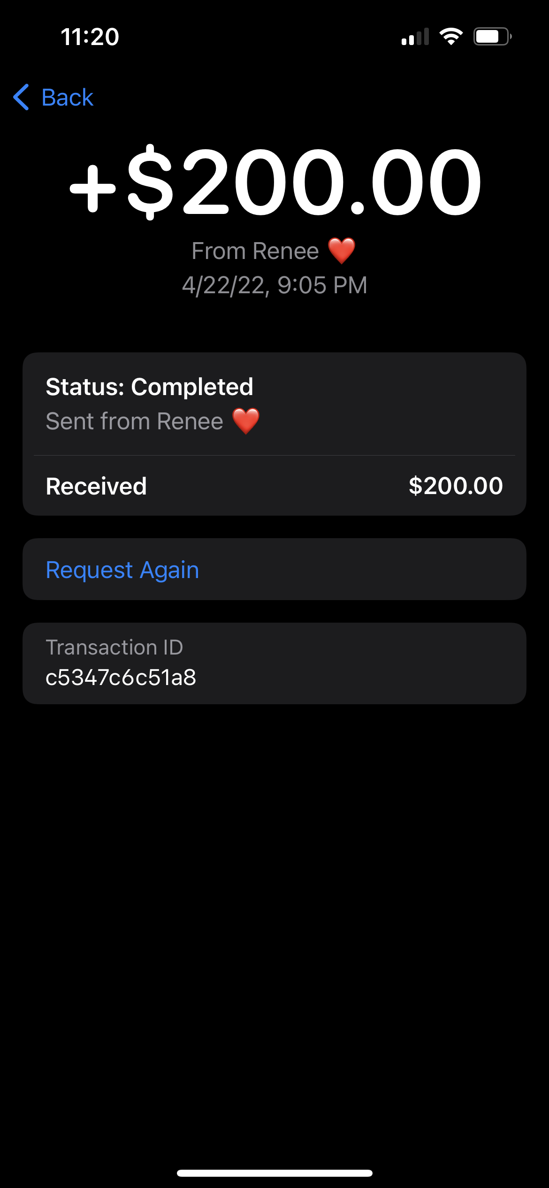Tap the 4/22/22, 9:05 PM timestamp
The width and height of the screenshot is (549, 1188).
tap(274, 285)
